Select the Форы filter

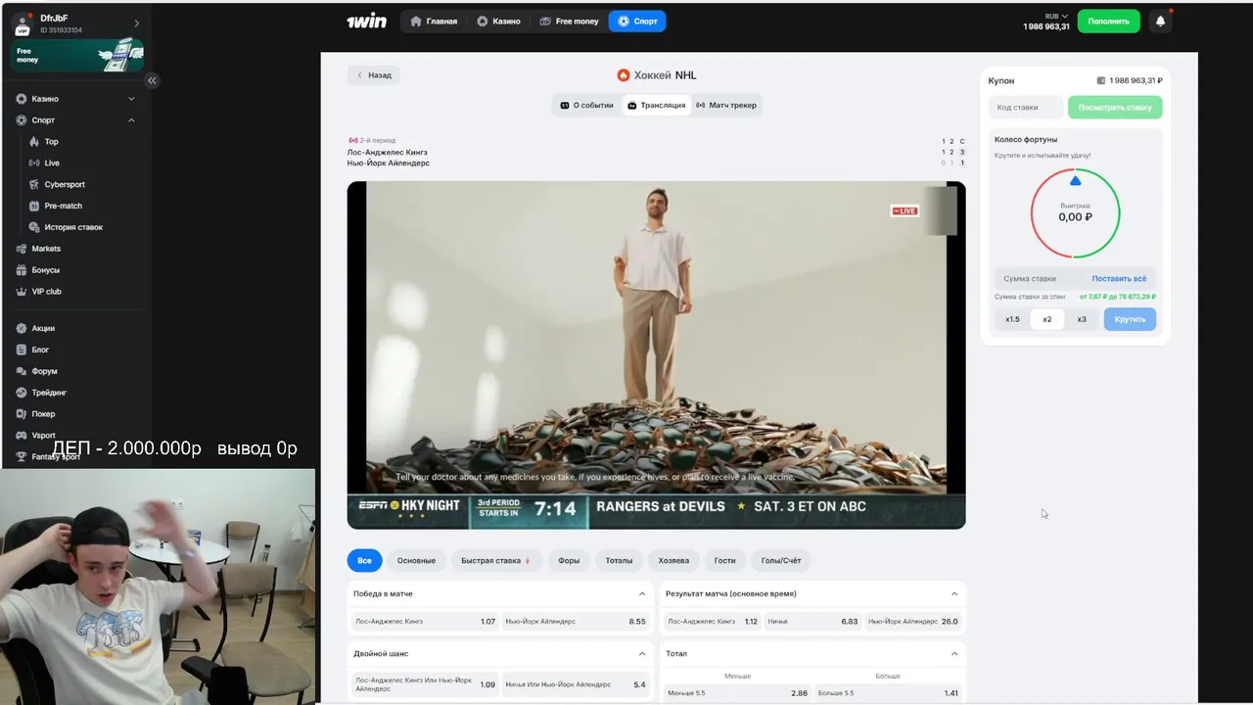pos(569,561)
